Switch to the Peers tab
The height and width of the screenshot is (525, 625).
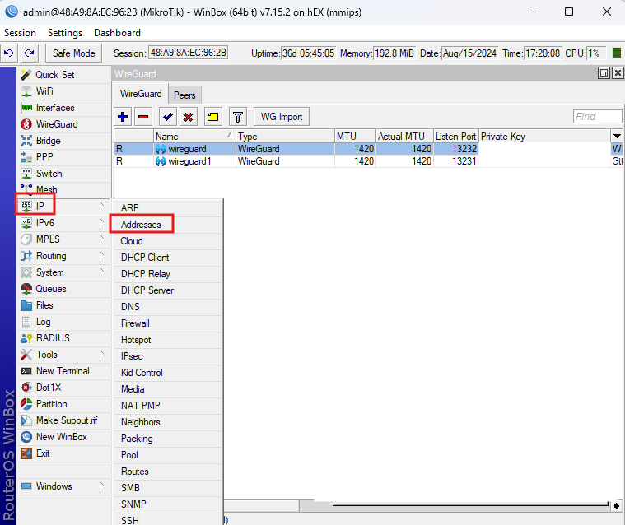[x=184, y=95]
